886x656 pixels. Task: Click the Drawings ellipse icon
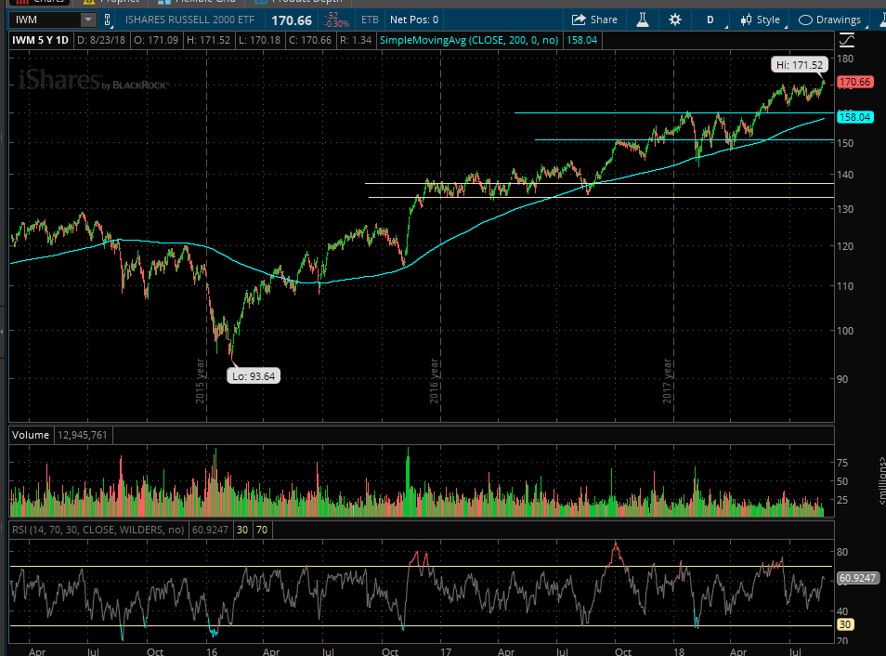pyautogui.click(x=805, y=20)
